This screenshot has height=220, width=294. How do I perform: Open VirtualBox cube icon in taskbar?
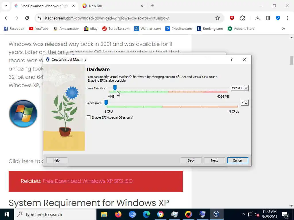pos(216,214)
